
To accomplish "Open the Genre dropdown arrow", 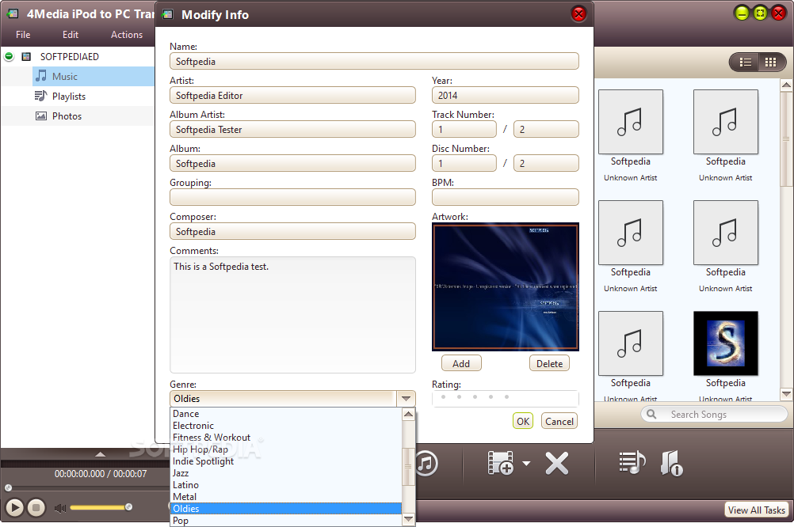I will tap(407, 399).
